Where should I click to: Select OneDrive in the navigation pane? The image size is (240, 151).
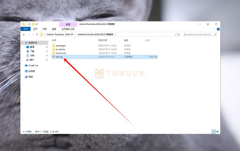click(33, 65)
